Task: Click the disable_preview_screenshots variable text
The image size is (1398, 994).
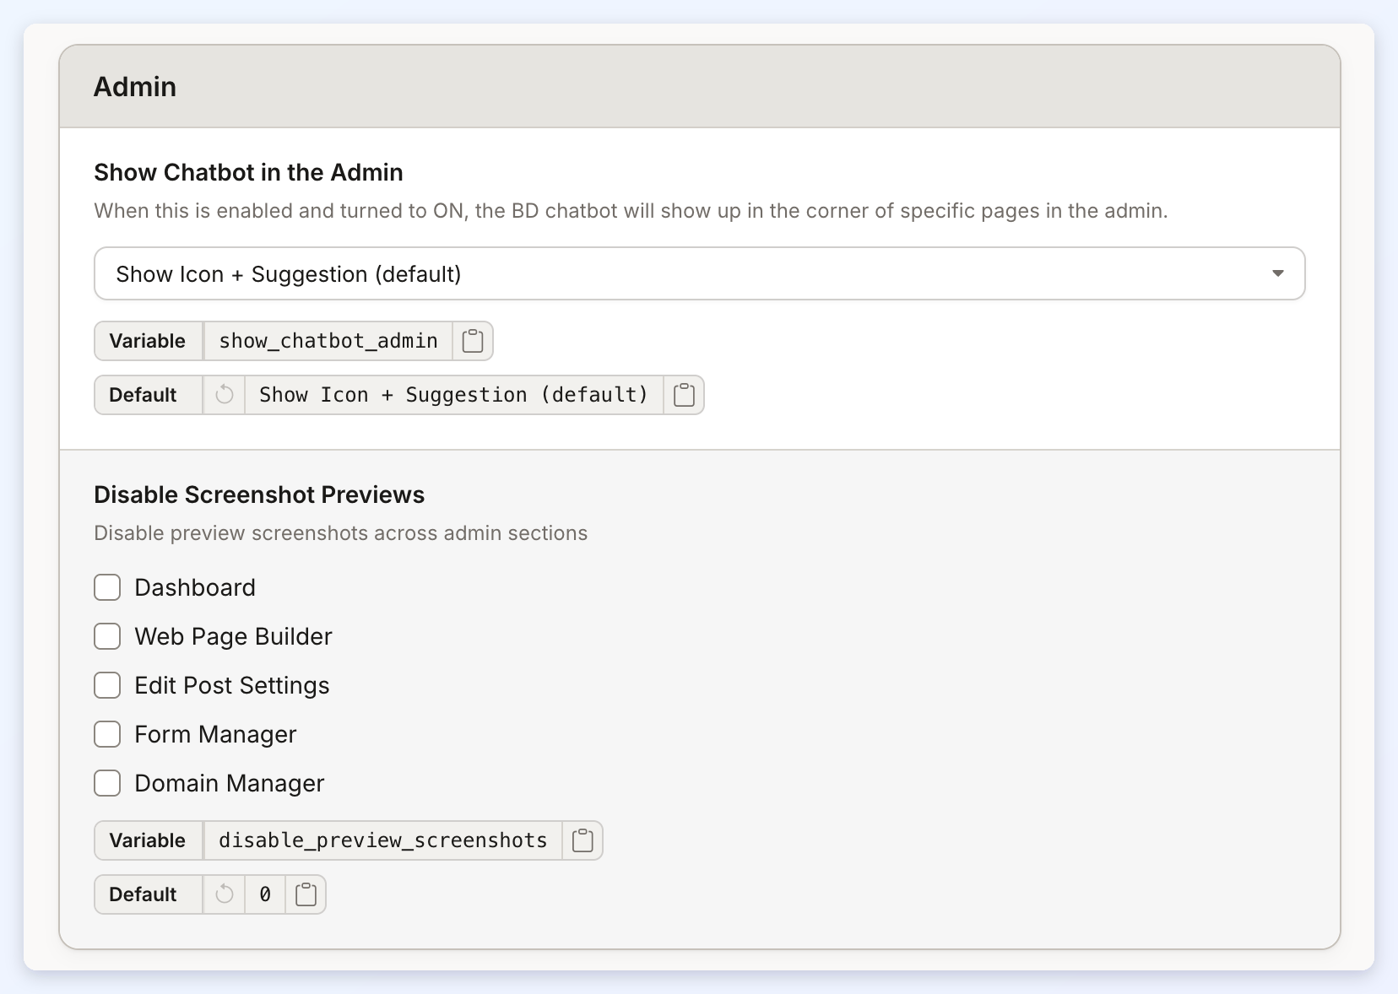Action: tap(382, 840)
